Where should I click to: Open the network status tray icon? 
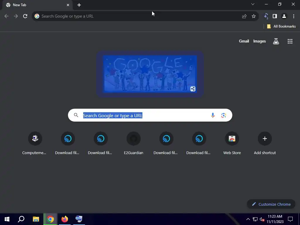click(255, 219)
